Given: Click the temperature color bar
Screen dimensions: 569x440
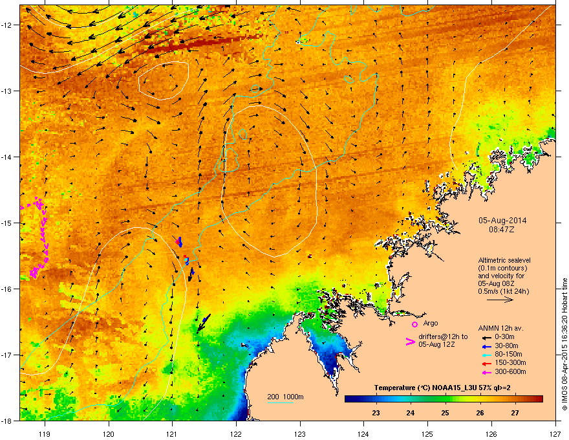Looking at the screenshot, I should 444,399.
